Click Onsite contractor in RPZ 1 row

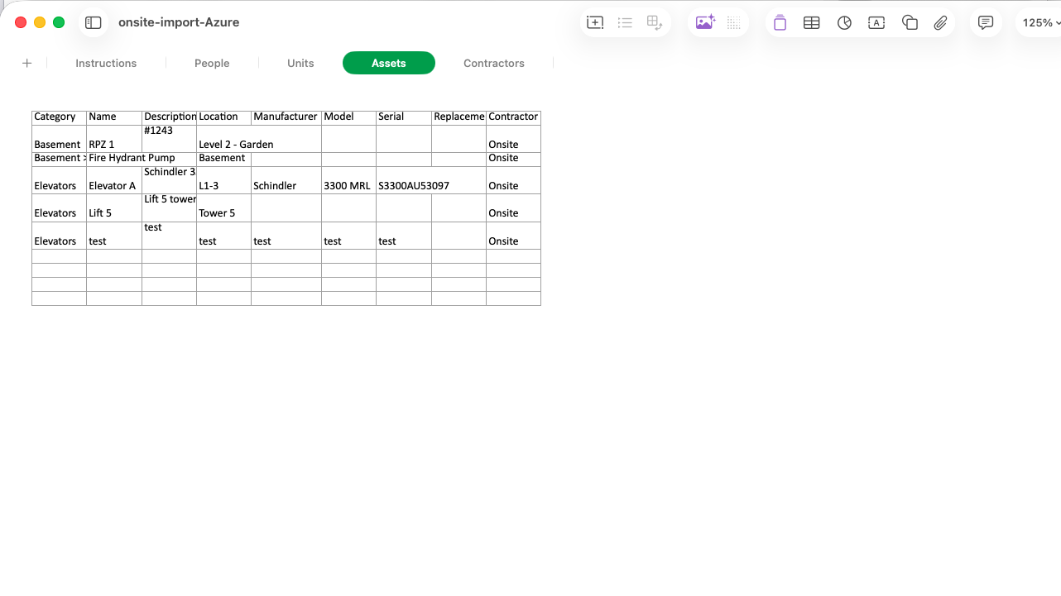click(x=513, y=139)
